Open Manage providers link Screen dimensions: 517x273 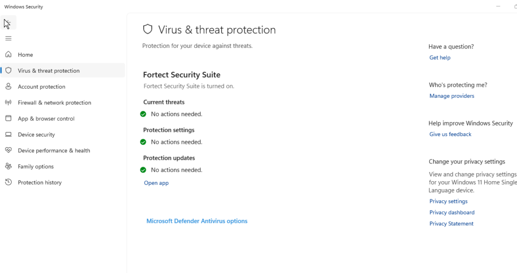(451, 96)
